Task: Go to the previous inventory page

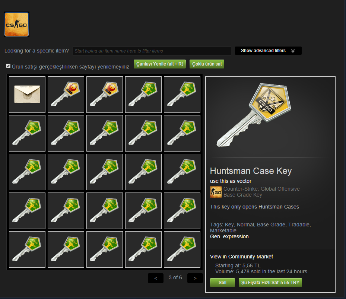Action: [x=156, y=278]
